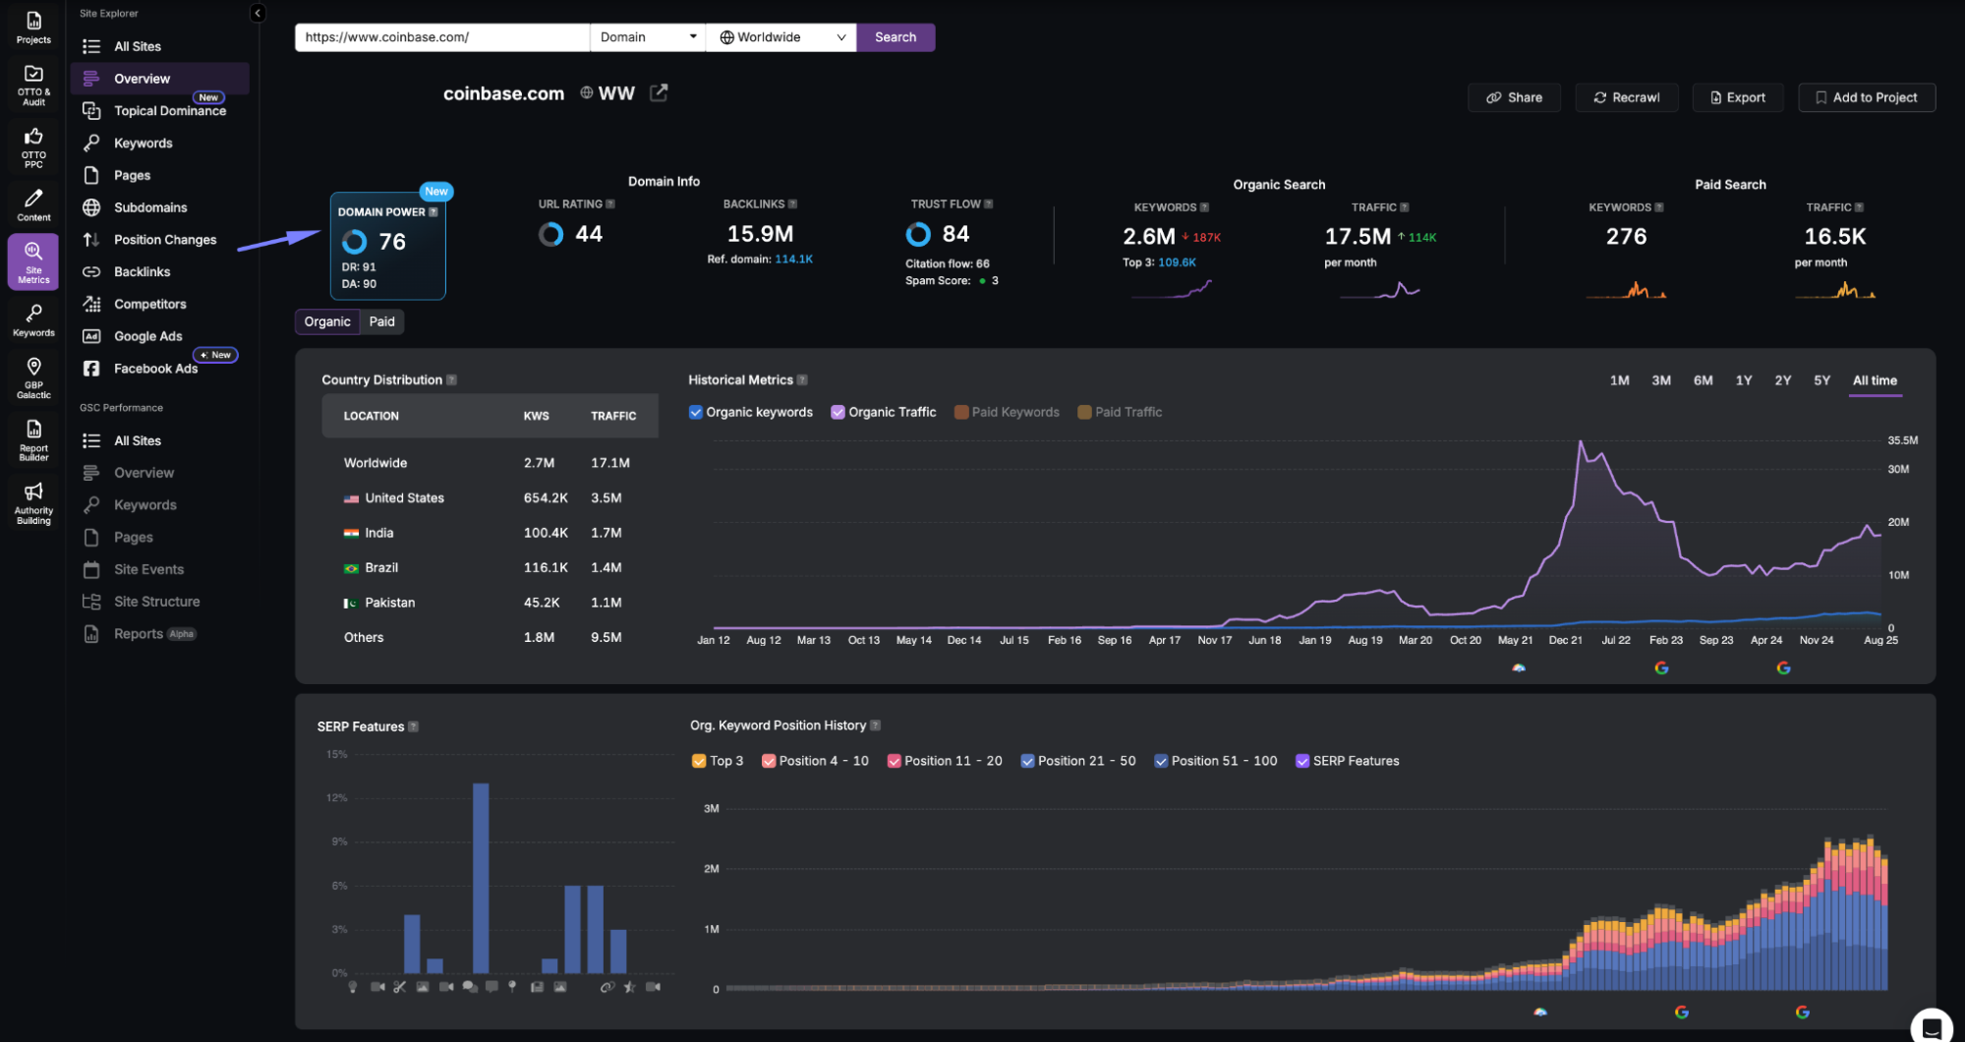The height and width of the screenshot is (1043, 1965).
Task: Toggle Organic Traffic checkbox
Action: (x=838, y=412)
